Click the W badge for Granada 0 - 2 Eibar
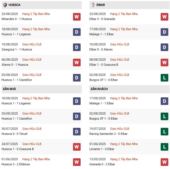 tap(164, 162)
